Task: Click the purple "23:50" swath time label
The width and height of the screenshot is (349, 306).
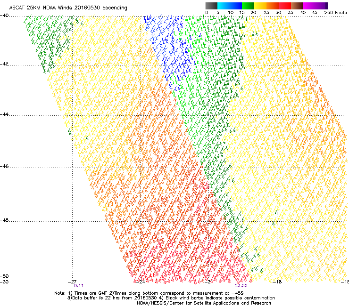Action: pos(241,286)
